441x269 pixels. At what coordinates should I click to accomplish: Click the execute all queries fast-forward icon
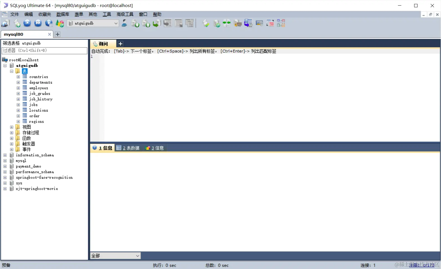click(38, 23)
